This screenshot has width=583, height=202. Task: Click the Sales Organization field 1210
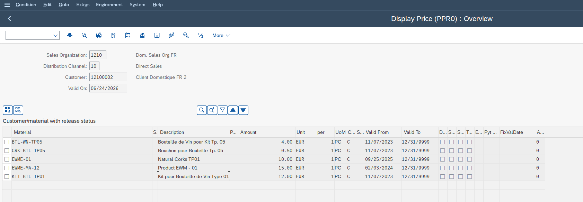[98, 55]
